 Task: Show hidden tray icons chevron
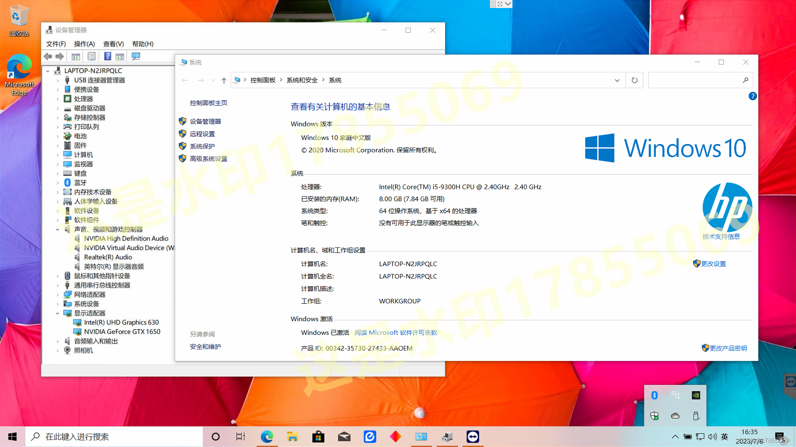tap(675, 437)
